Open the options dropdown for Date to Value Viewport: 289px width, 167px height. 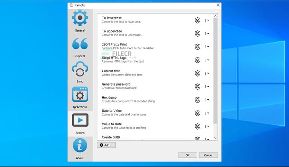click(x=207, y=113)
